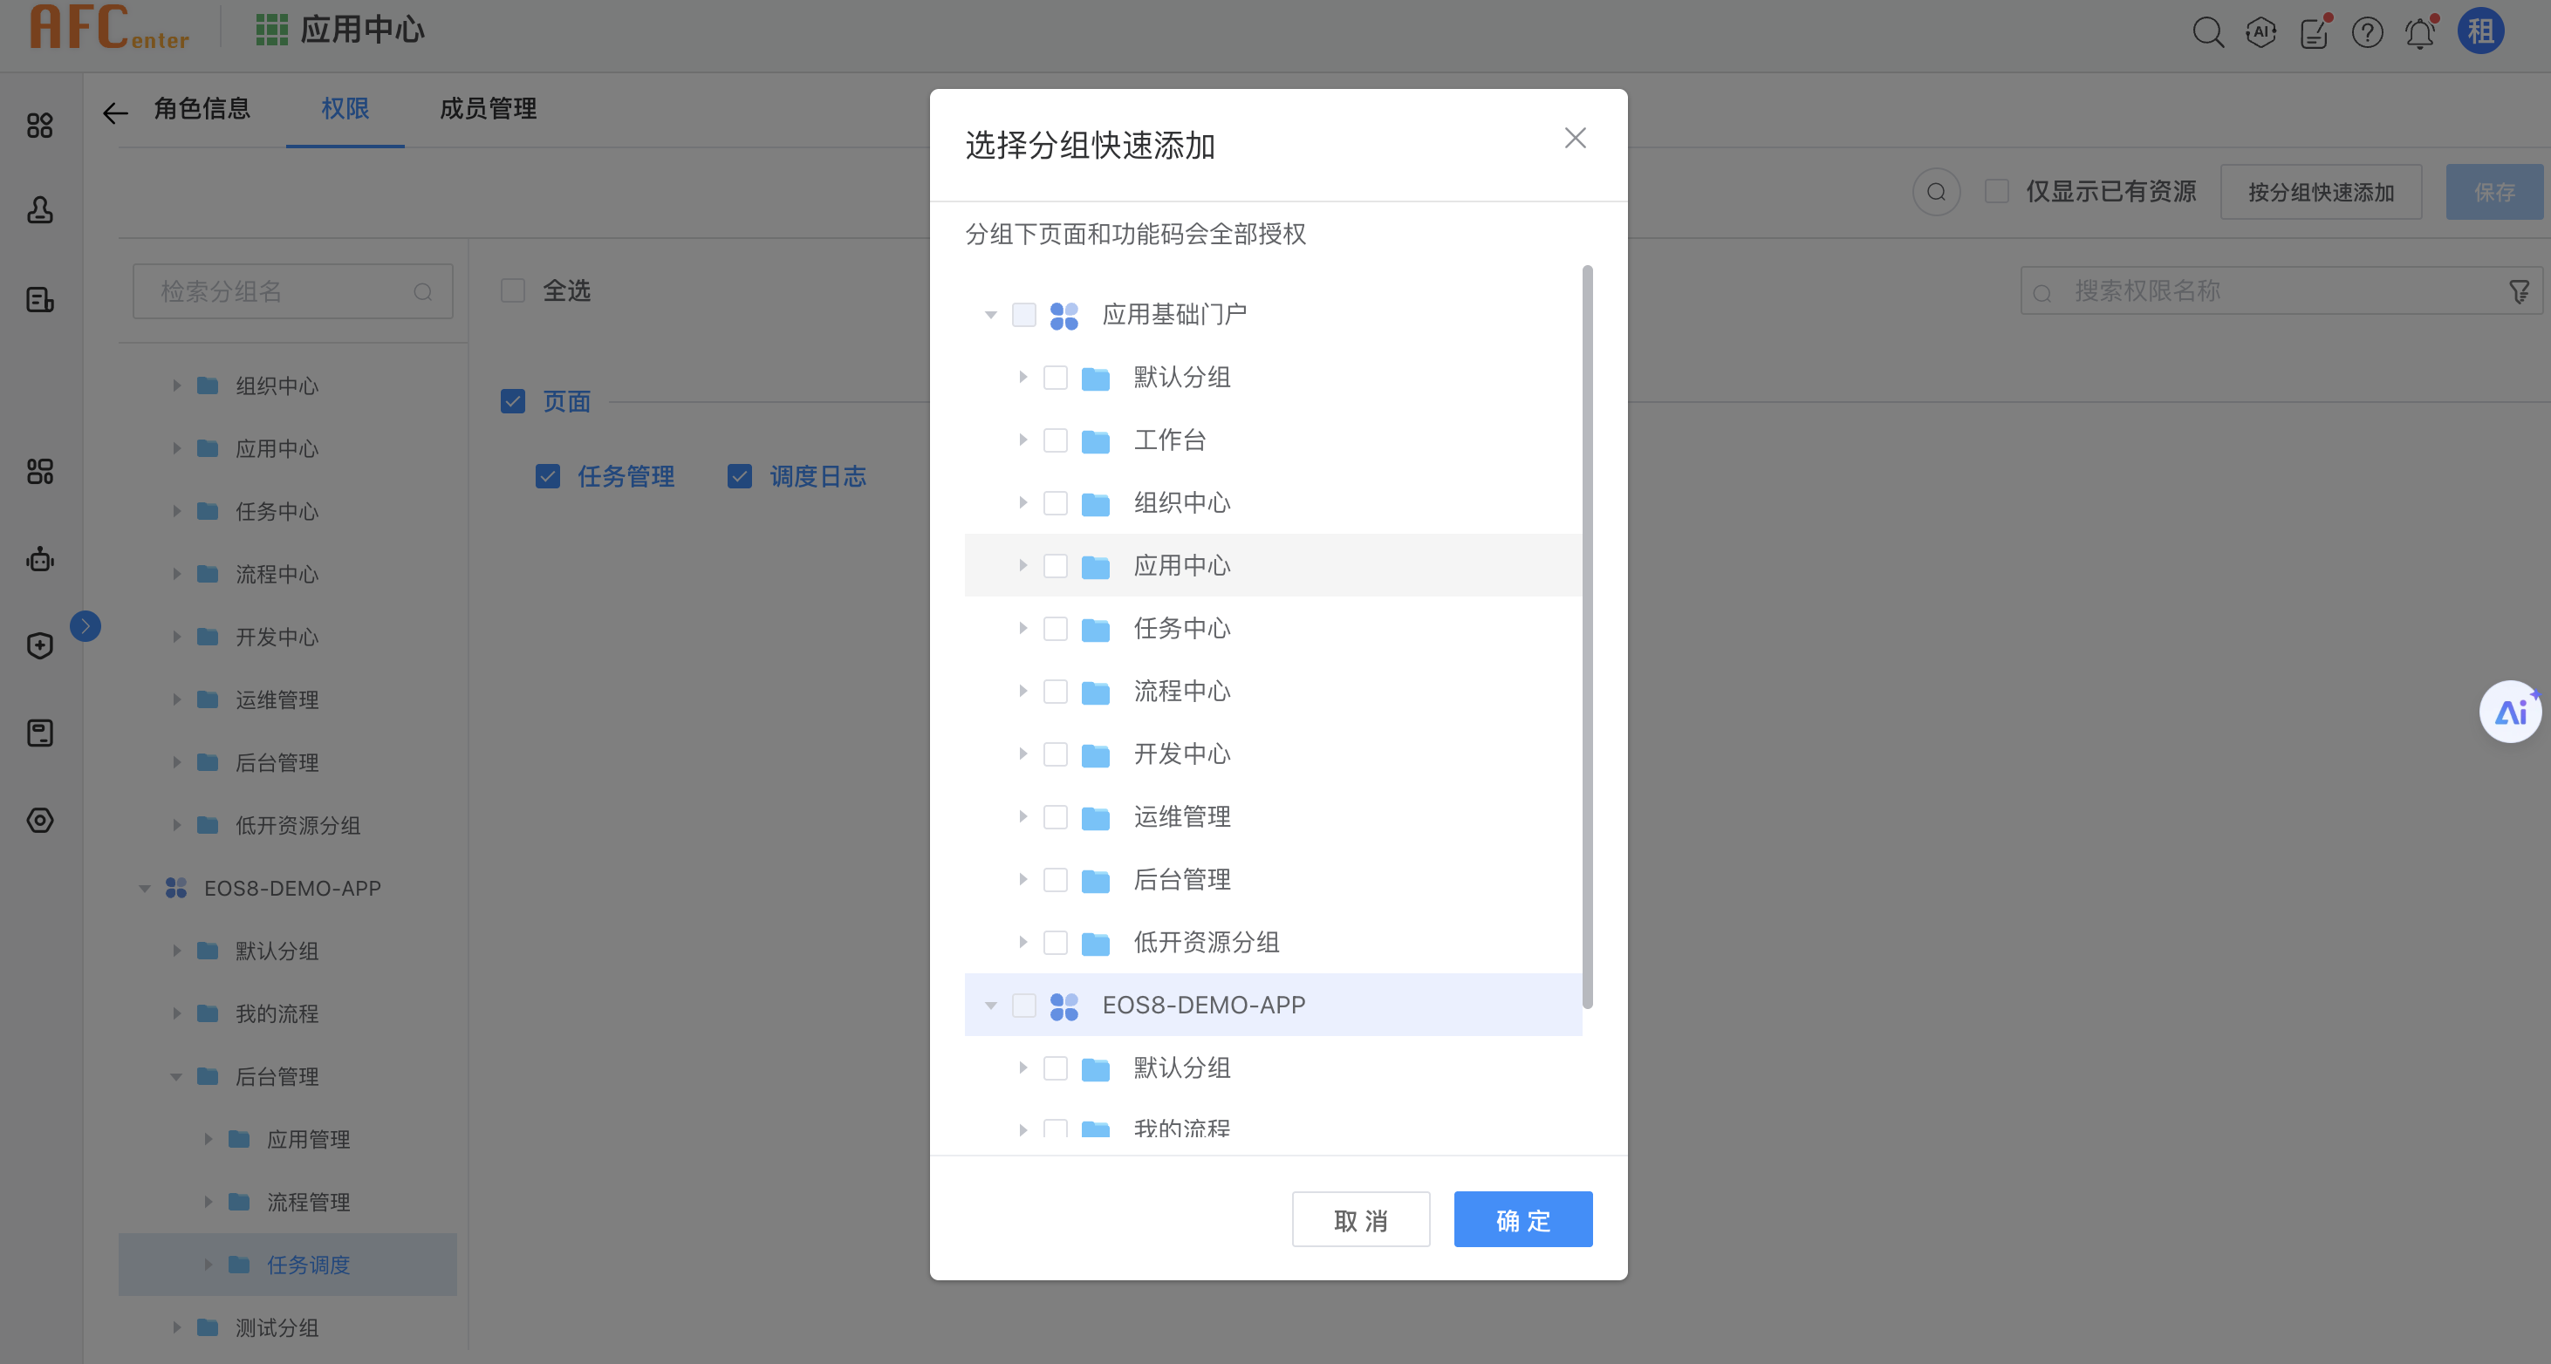The height and width of the screenshot is (1364, 2551).
Task: Switch to the 角色信息 tab
Action: coord(202,108)
